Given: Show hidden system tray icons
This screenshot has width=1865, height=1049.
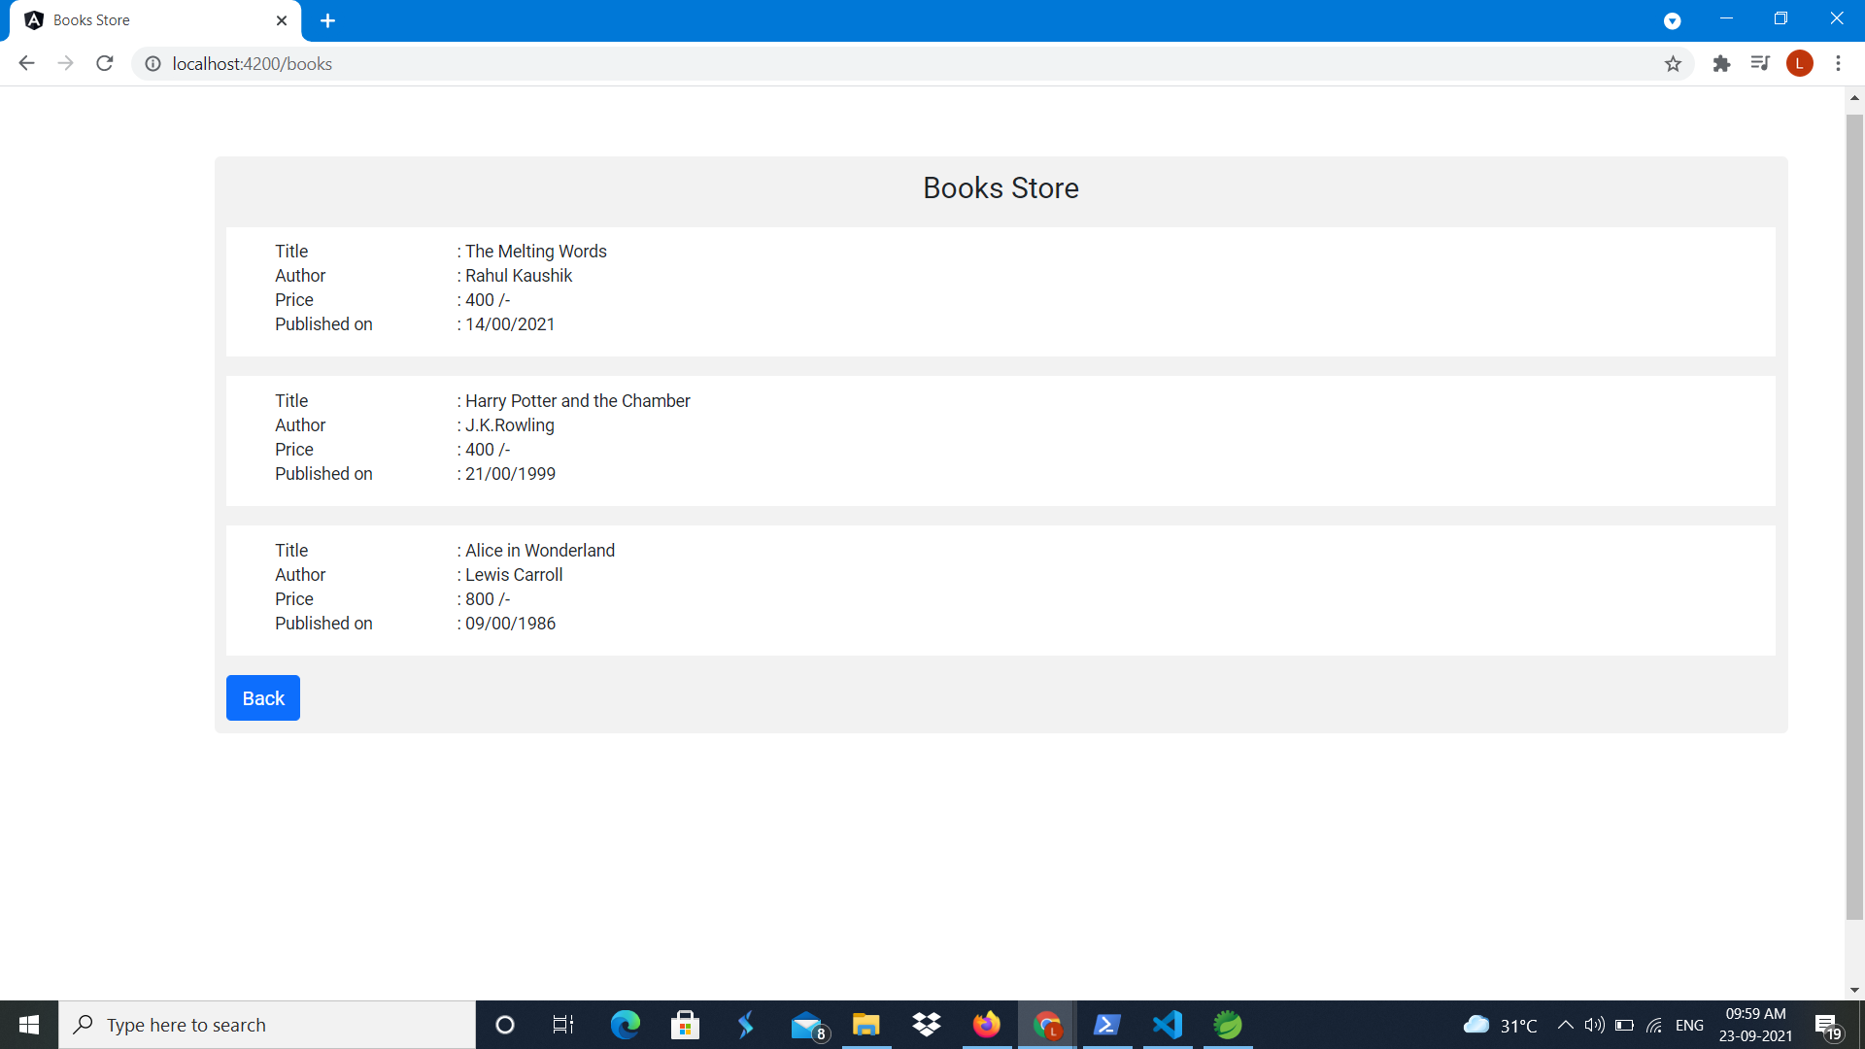Looking at the screenshot, I should (x=1564, y=1024).
